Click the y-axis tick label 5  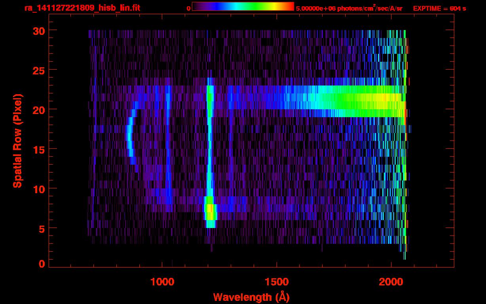pos(41,228)
